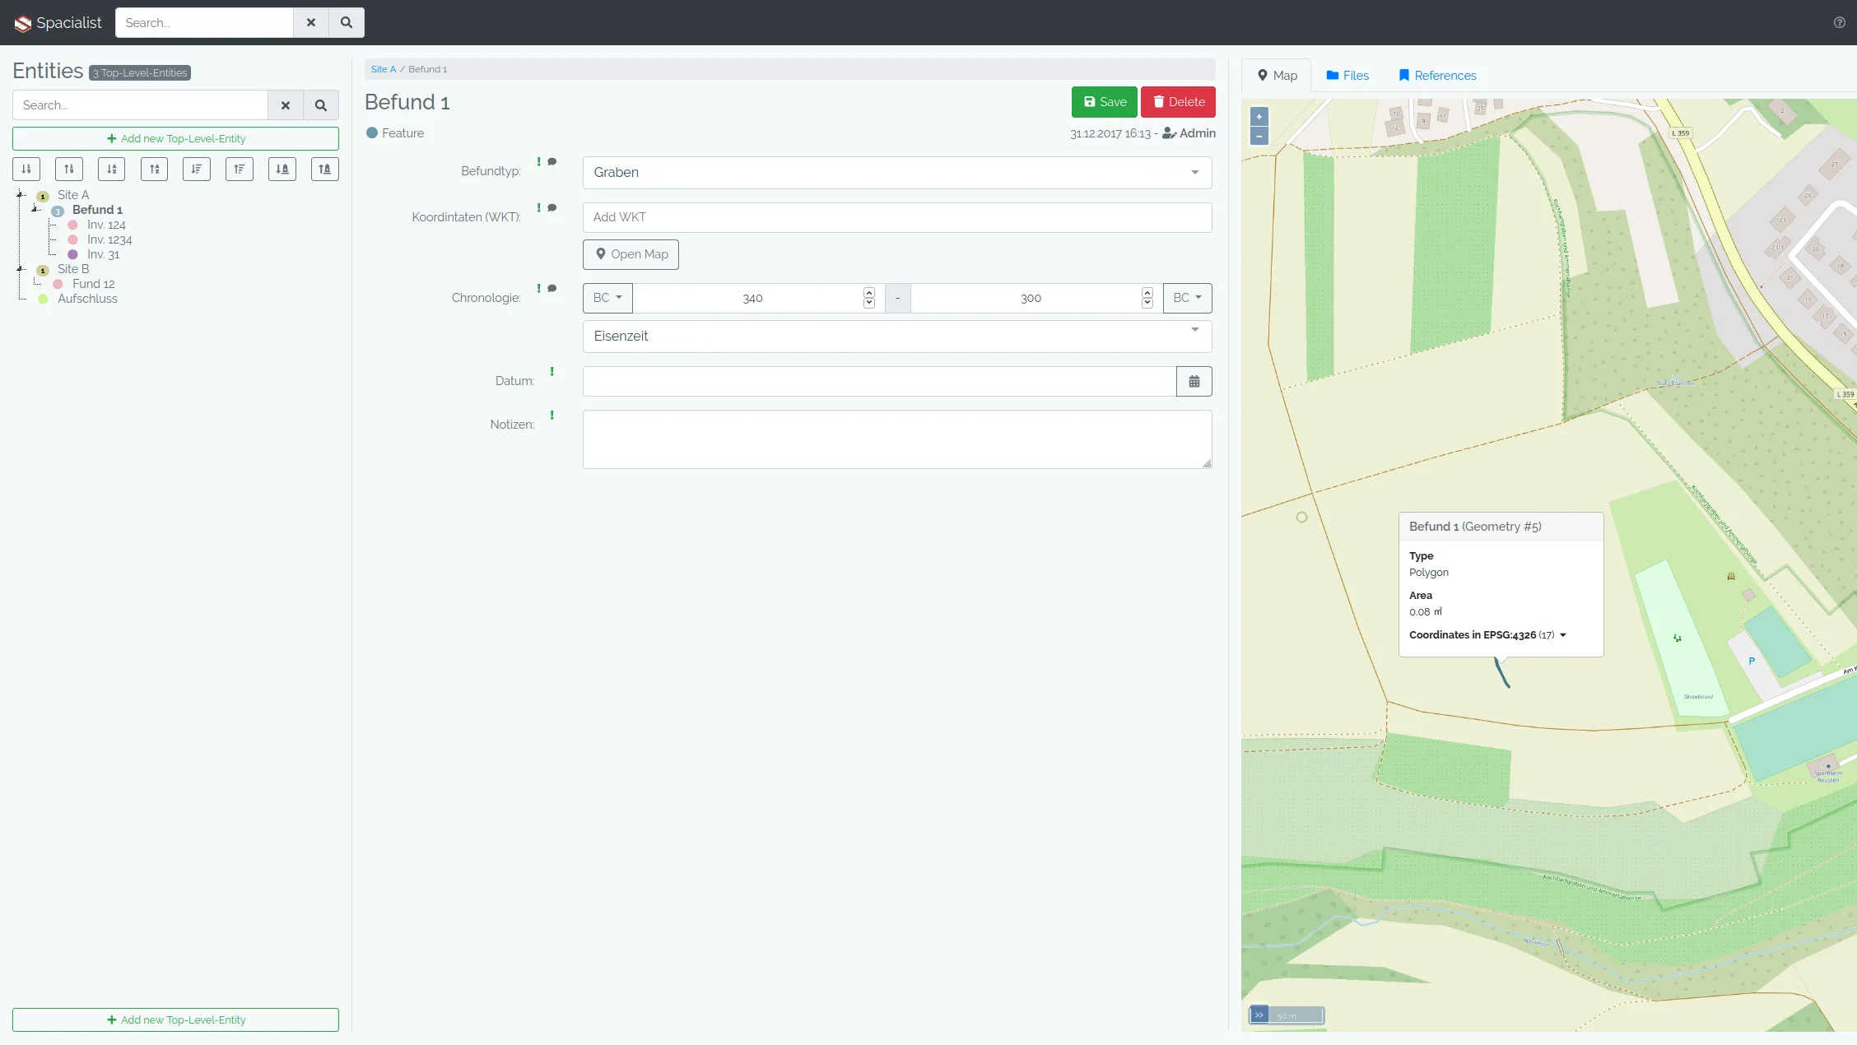The image size is (1857, 1045).
Task: Collapse the Befund 1 tree node
Action: 35,210
